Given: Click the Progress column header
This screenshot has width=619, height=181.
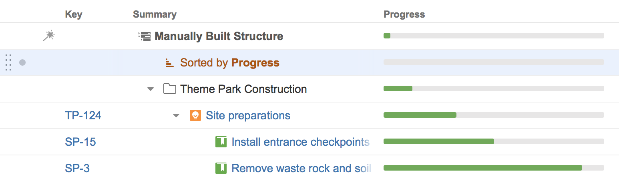Looking at the screenshot, I should [x=404, y=15].
